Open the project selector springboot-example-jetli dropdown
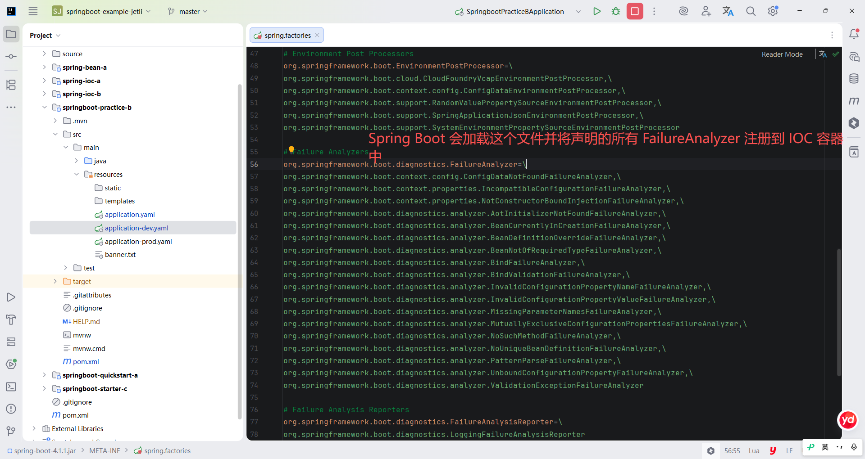The width and height of the screenshot is (865, 459). [101, 11]
